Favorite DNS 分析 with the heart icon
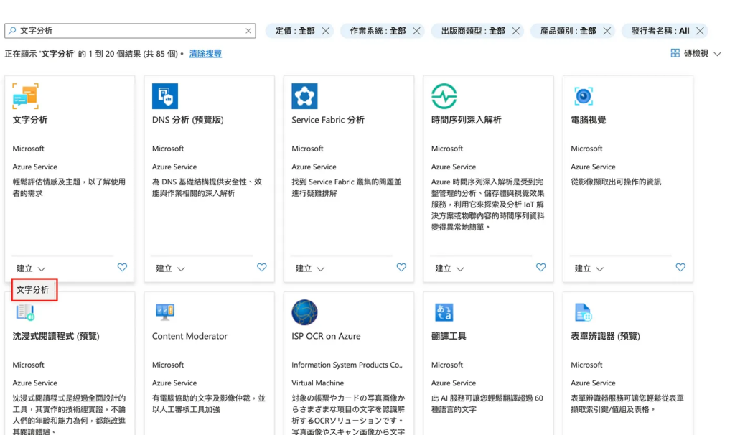The height and width of the screenshot is (435, 735). 262,267
